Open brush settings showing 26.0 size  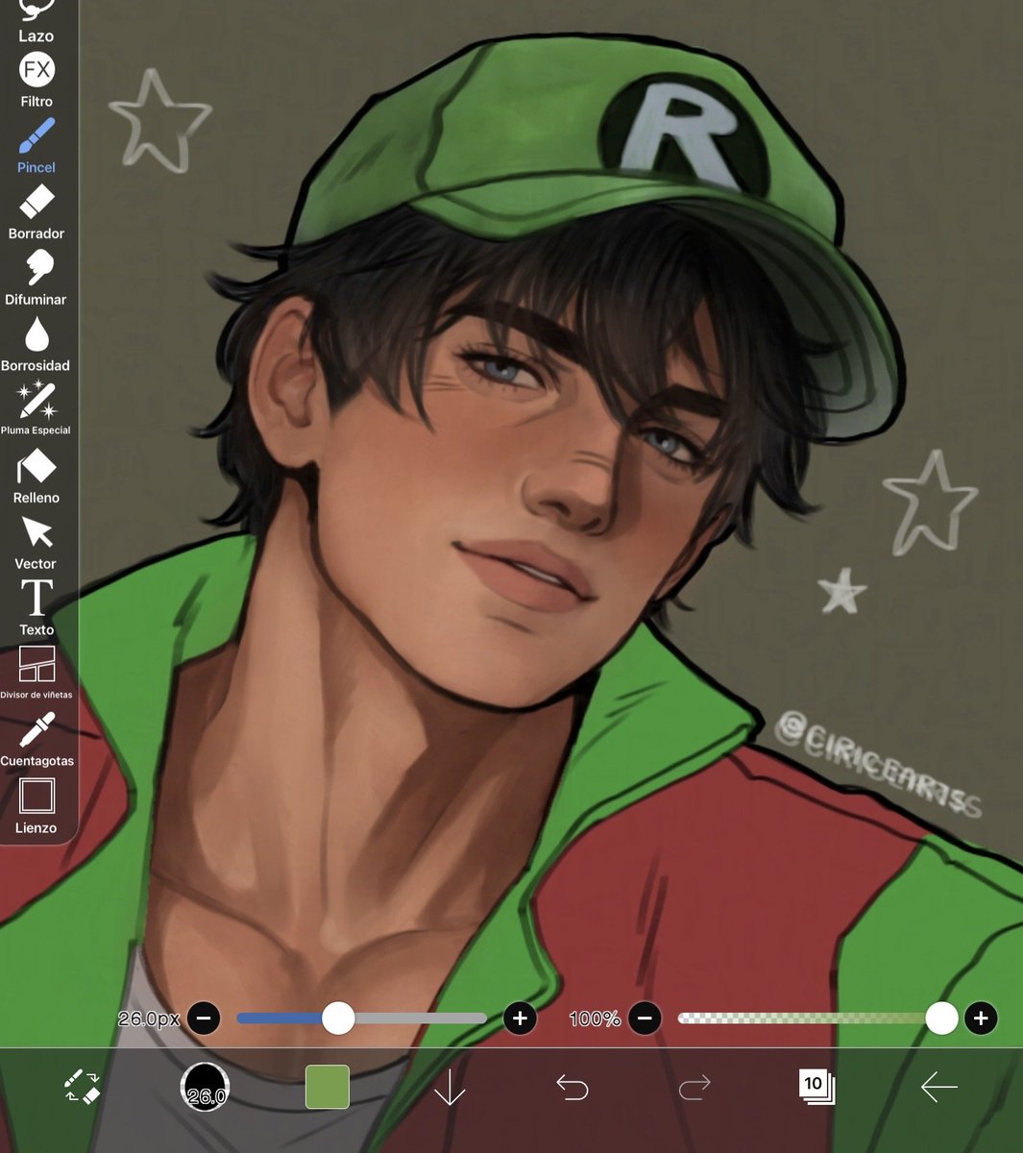click(x=205, y=1087)
